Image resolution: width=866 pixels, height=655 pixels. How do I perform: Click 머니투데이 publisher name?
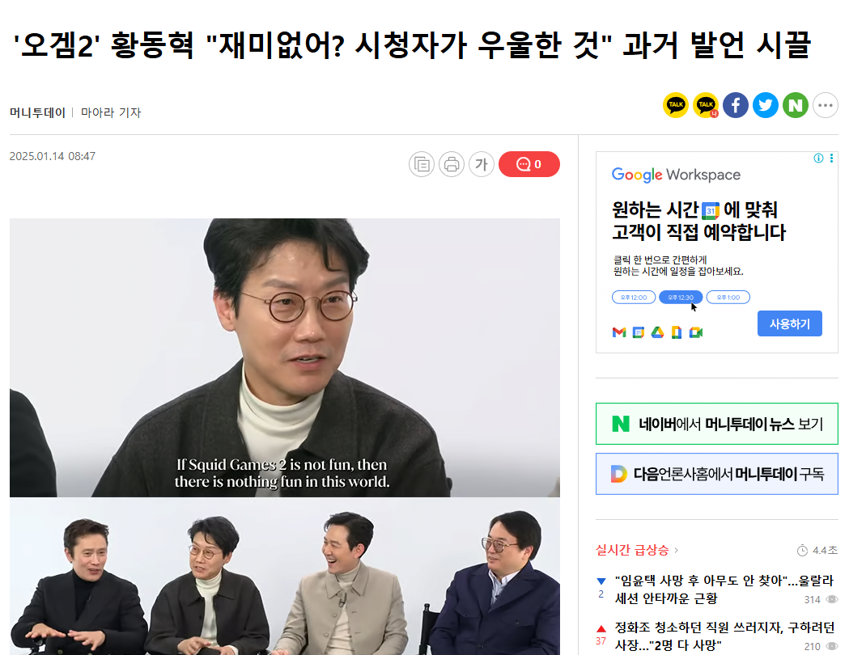point(37,112)
